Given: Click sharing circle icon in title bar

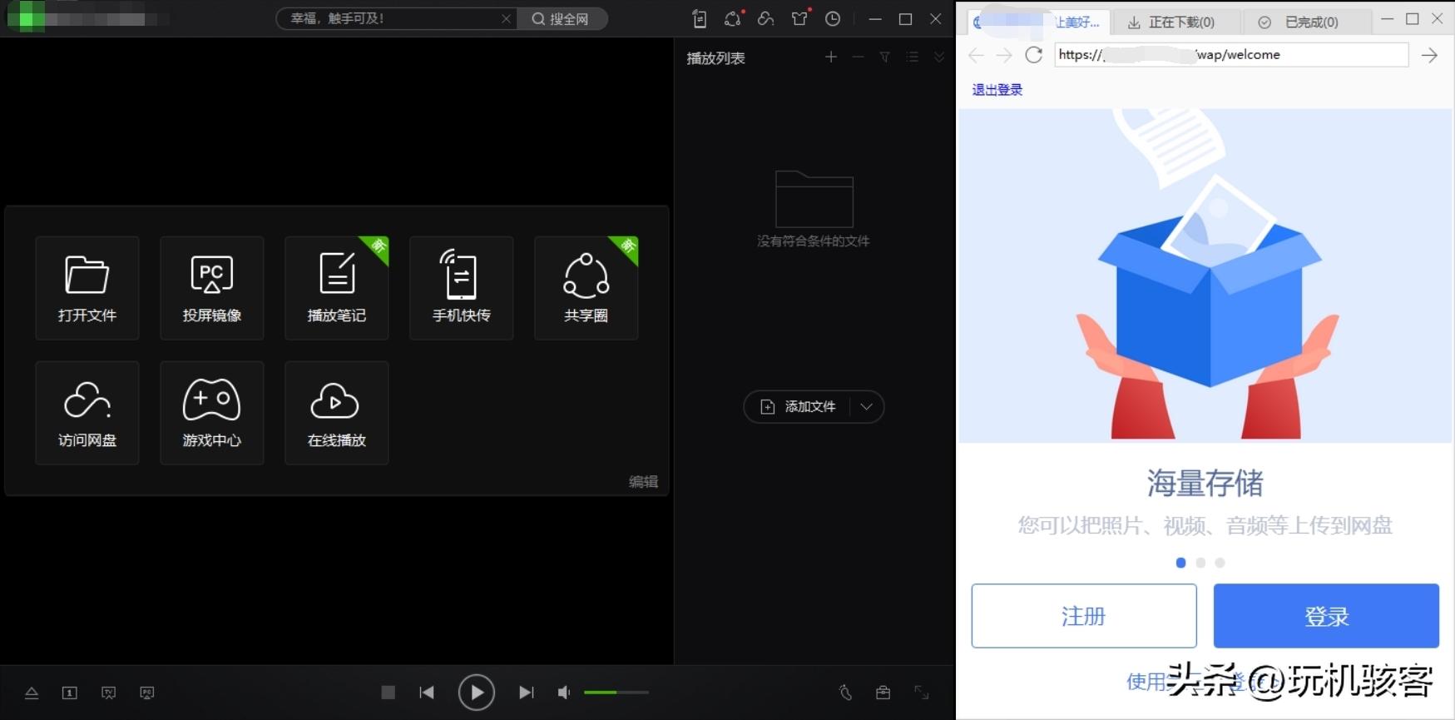Looking at the screenshot, I should point(733,18).
